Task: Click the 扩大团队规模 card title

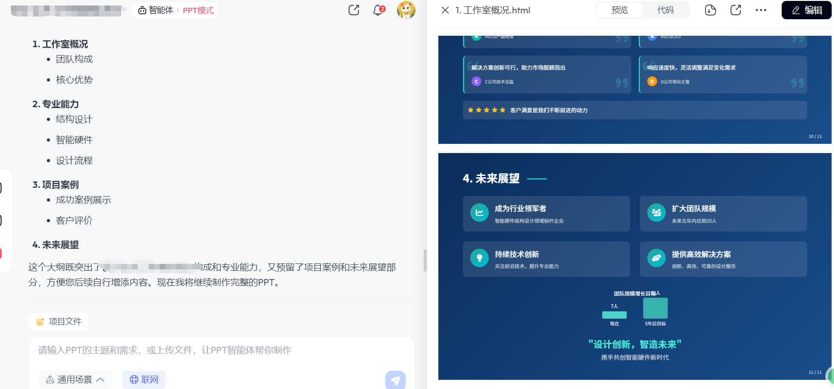Action: pyautogui.click(x=694, y=208)
